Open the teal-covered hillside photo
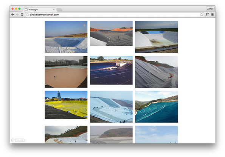The height and width of the screenshot is (157, 225). point(157,107)
